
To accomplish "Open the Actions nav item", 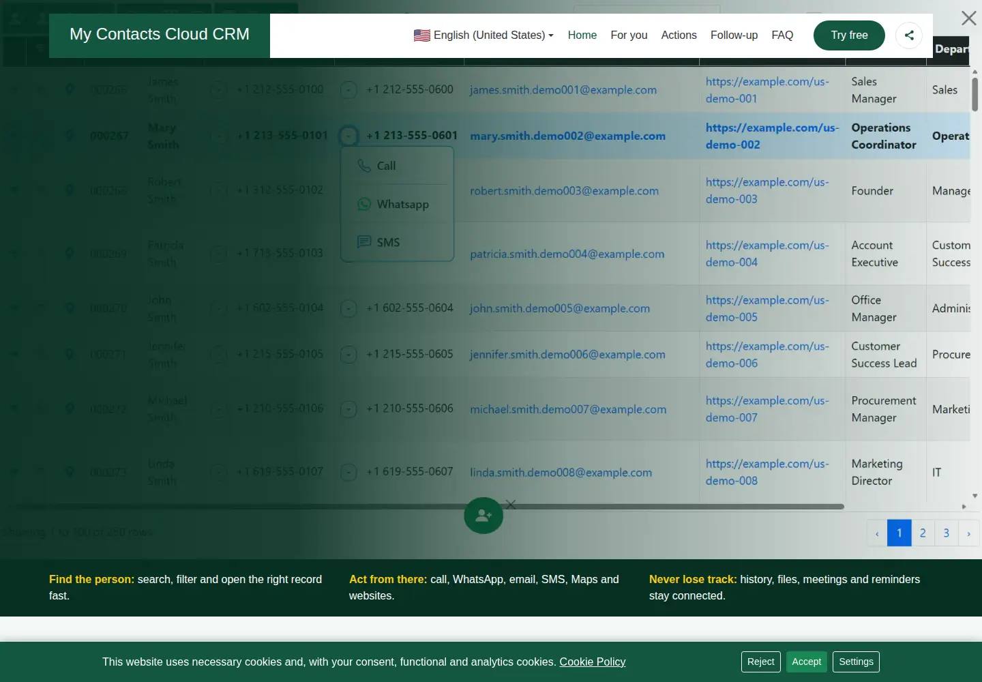I will click(x=679, y=35).
